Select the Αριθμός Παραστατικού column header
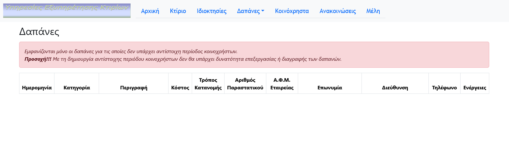 pyautogui.click(x=245, y=84)
